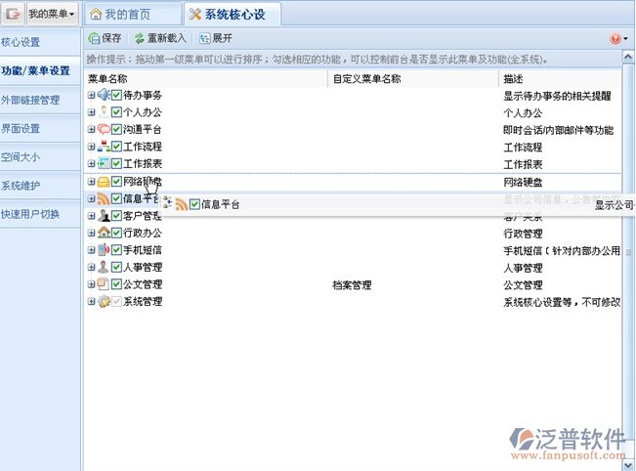Click the disk icon of 网络硬盘
Image resolution: width=636 pixels, height=471 pixels.
pos(104,182)
